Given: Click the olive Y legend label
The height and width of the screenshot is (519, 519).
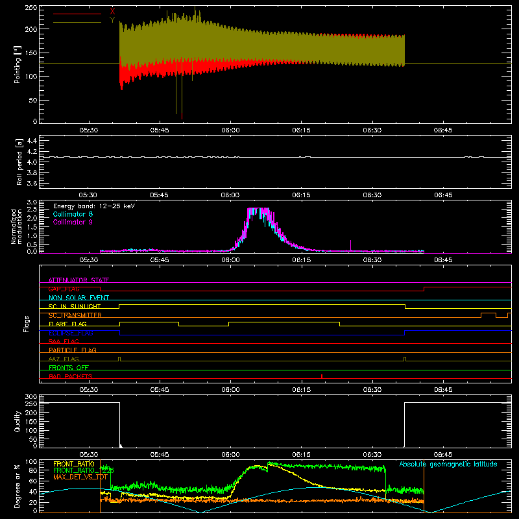Looking at the screenshot, I should click(x=112, y=20).
